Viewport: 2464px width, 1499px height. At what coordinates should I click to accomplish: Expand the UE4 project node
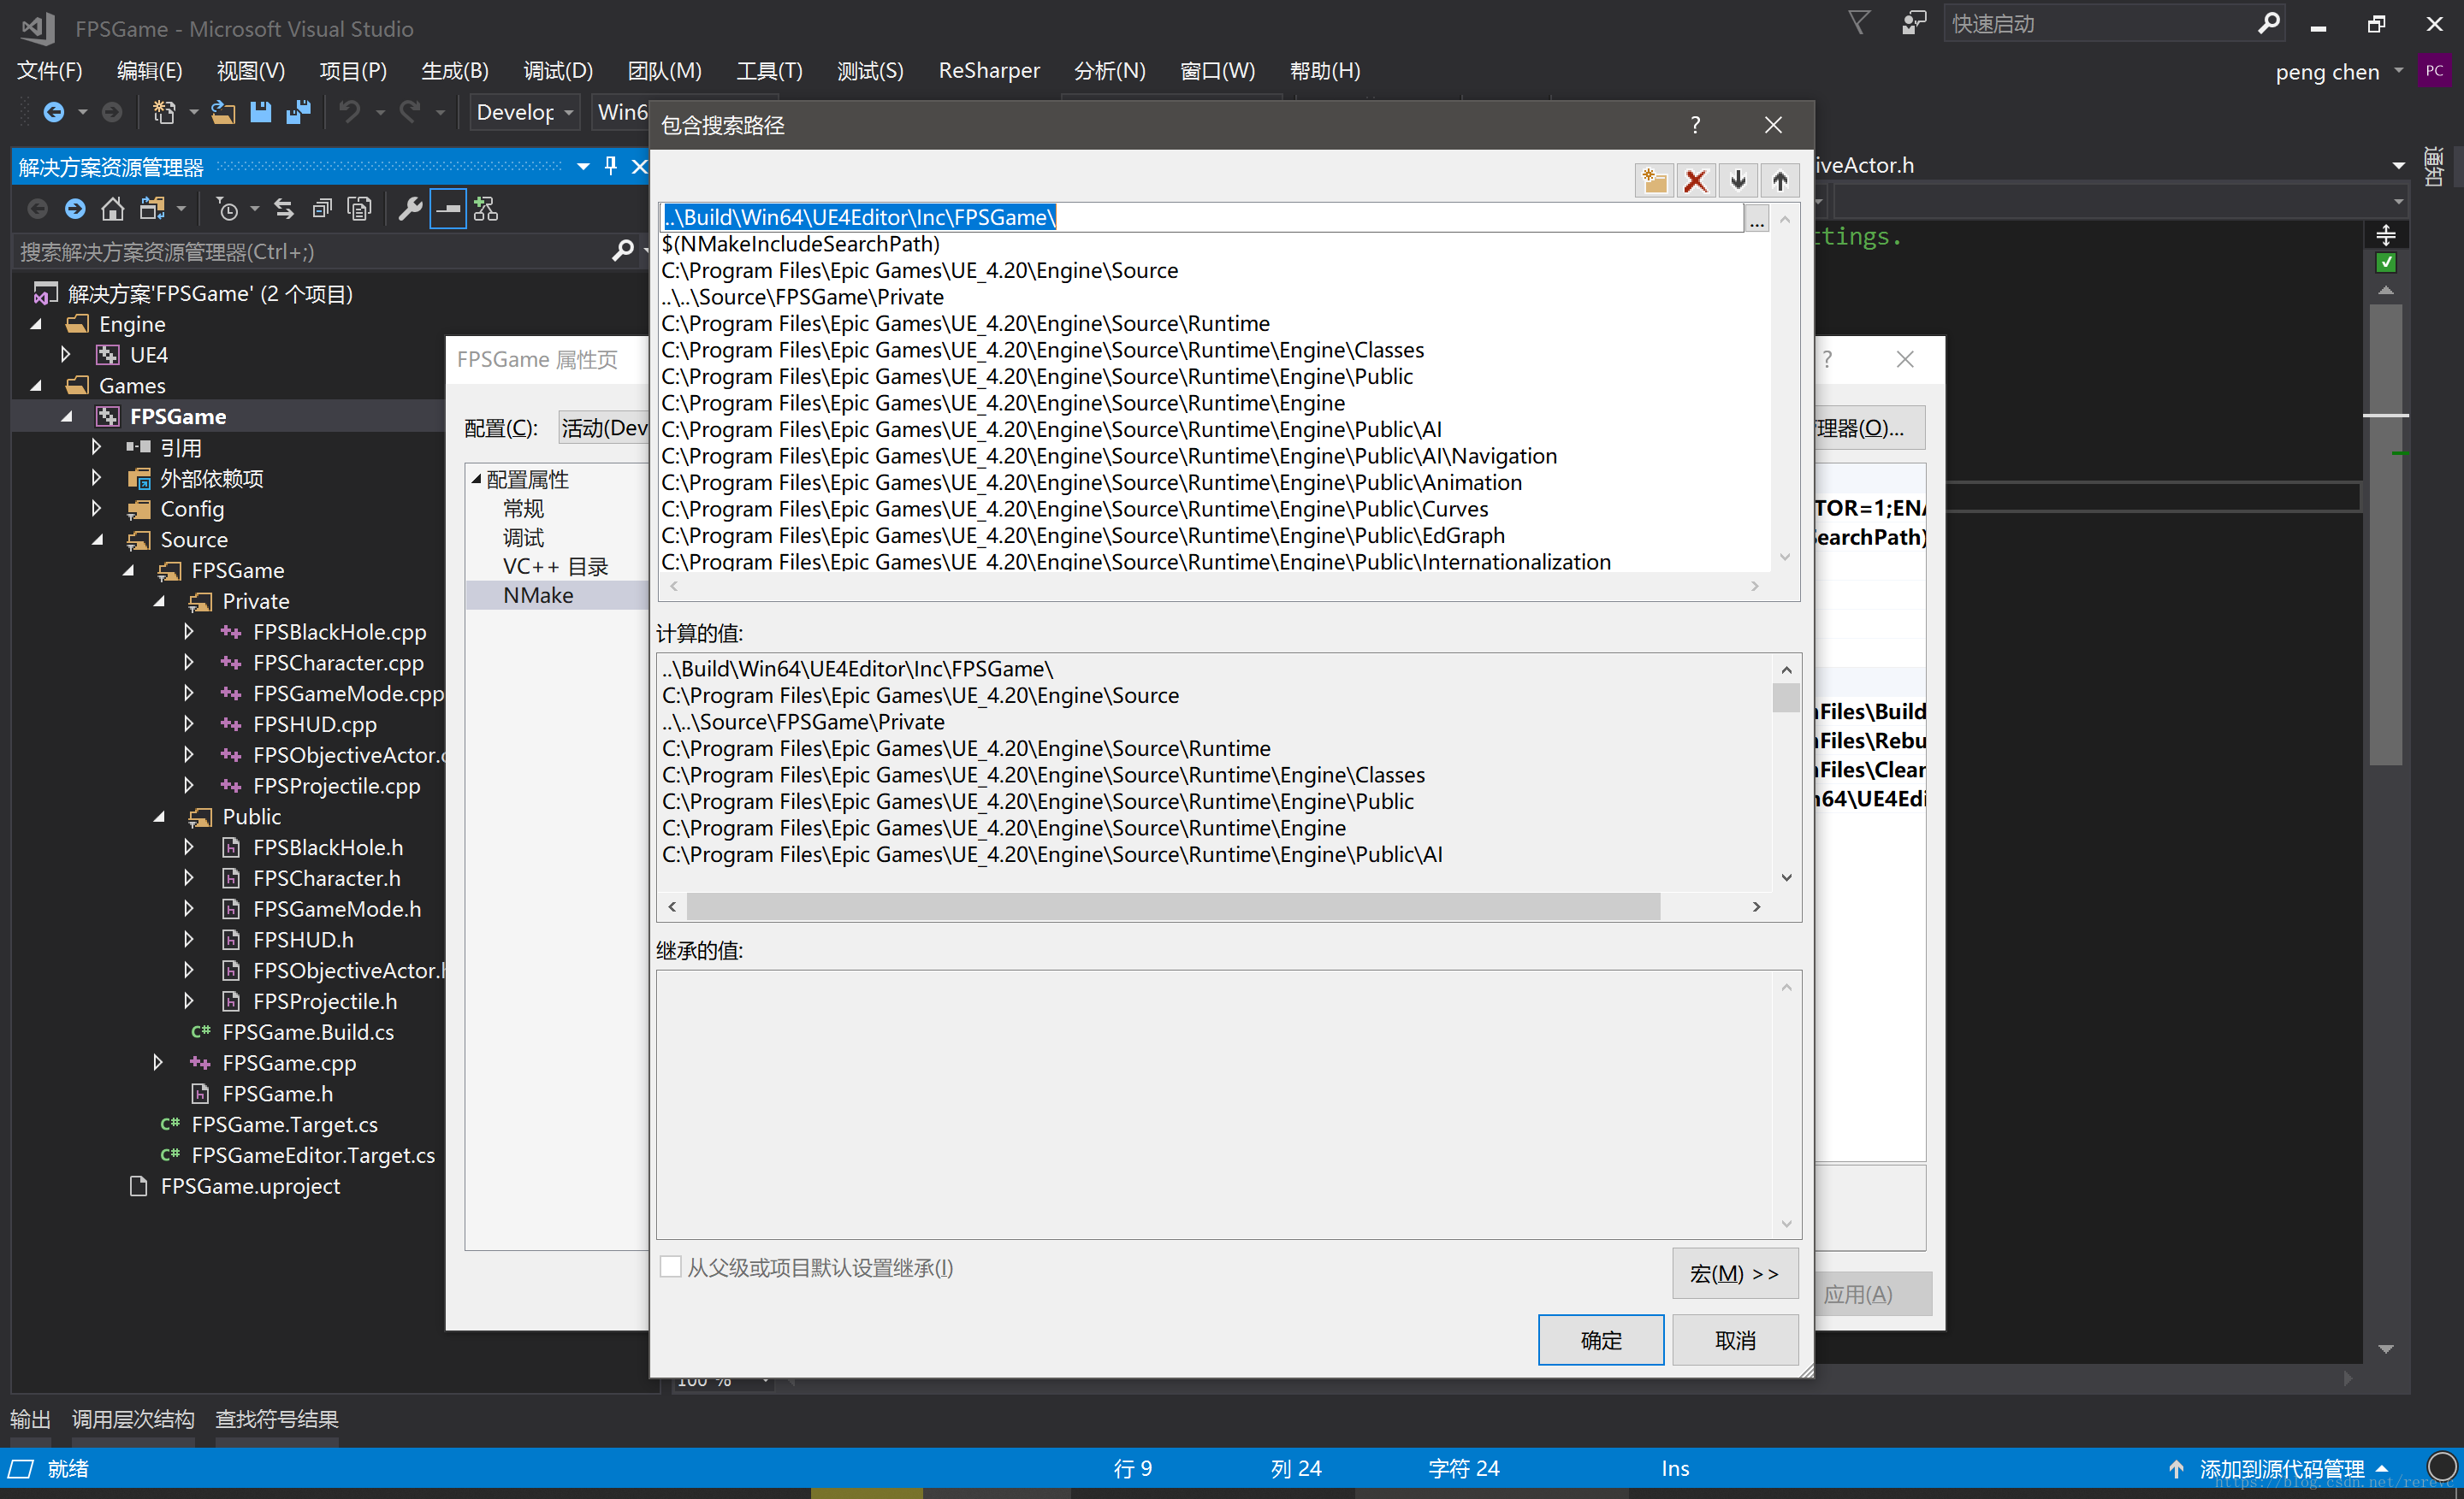[x=65, y=355]
